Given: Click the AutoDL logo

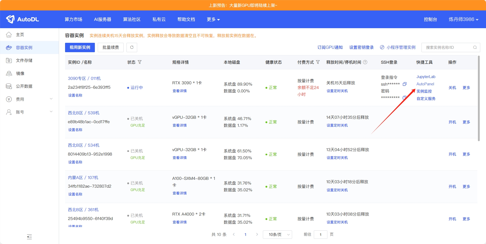Looking at the screenshot, I should click(x=22, y=19).
